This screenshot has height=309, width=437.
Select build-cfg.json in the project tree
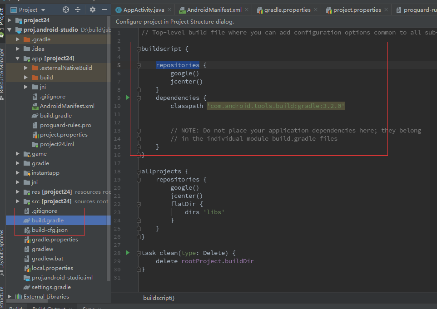(50, 230)
